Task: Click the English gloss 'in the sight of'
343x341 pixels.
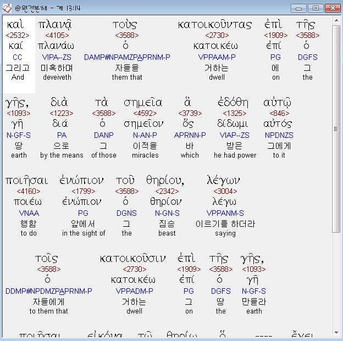Action: [84, 233]
